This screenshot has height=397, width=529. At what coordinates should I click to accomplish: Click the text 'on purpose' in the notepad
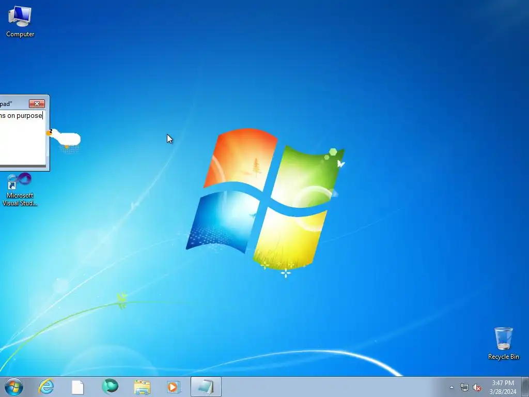click(x=25, y=115)
